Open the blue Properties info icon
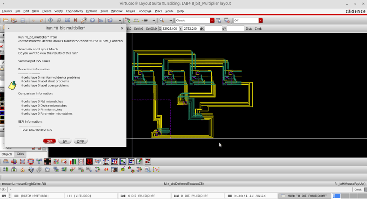The image size is (367, 199). pyautogui.click(x=92, y=20)
